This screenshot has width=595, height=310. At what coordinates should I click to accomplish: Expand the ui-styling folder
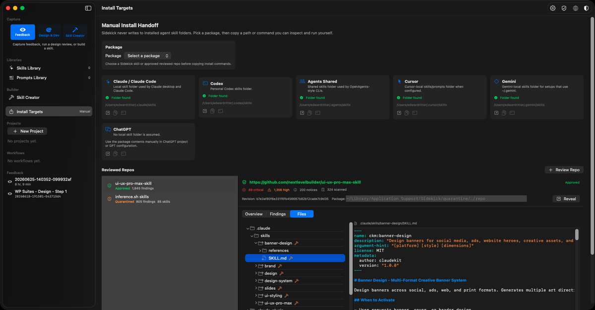tap(256, 296)
